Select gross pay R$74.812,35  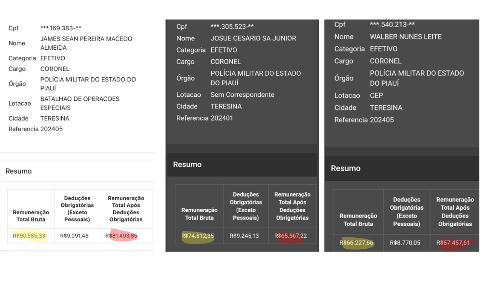tap(198, 236)
